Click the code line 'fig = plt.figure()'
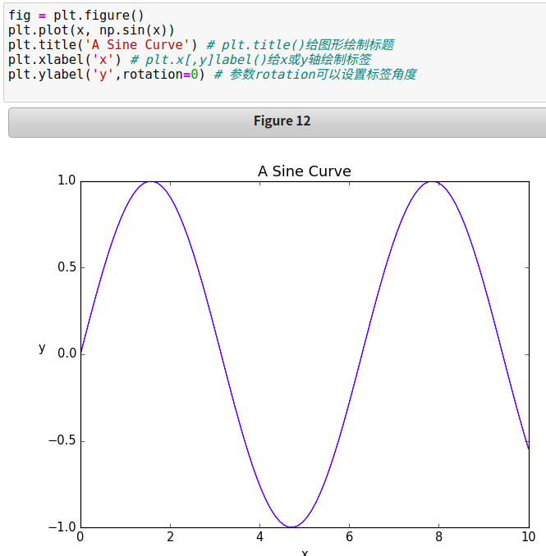 point(76,16)
